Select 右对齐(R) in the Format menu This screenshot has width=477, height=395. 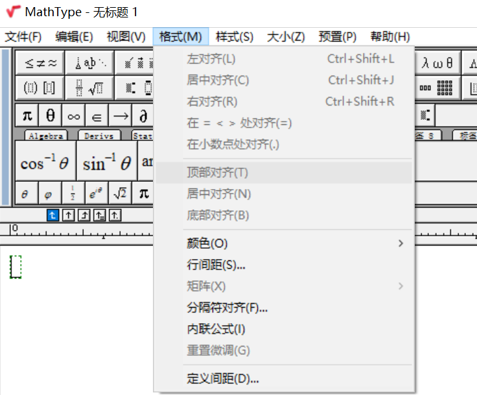[284, 102]
